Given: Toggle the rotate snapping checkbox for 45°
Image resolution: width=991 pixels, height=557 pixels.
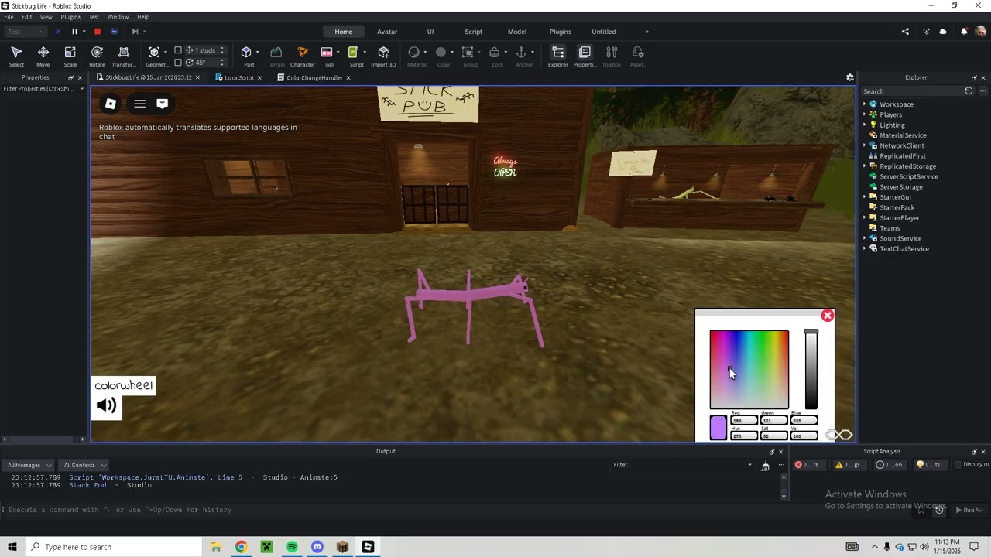Looking at the screenshot, I should pos(178,63).
